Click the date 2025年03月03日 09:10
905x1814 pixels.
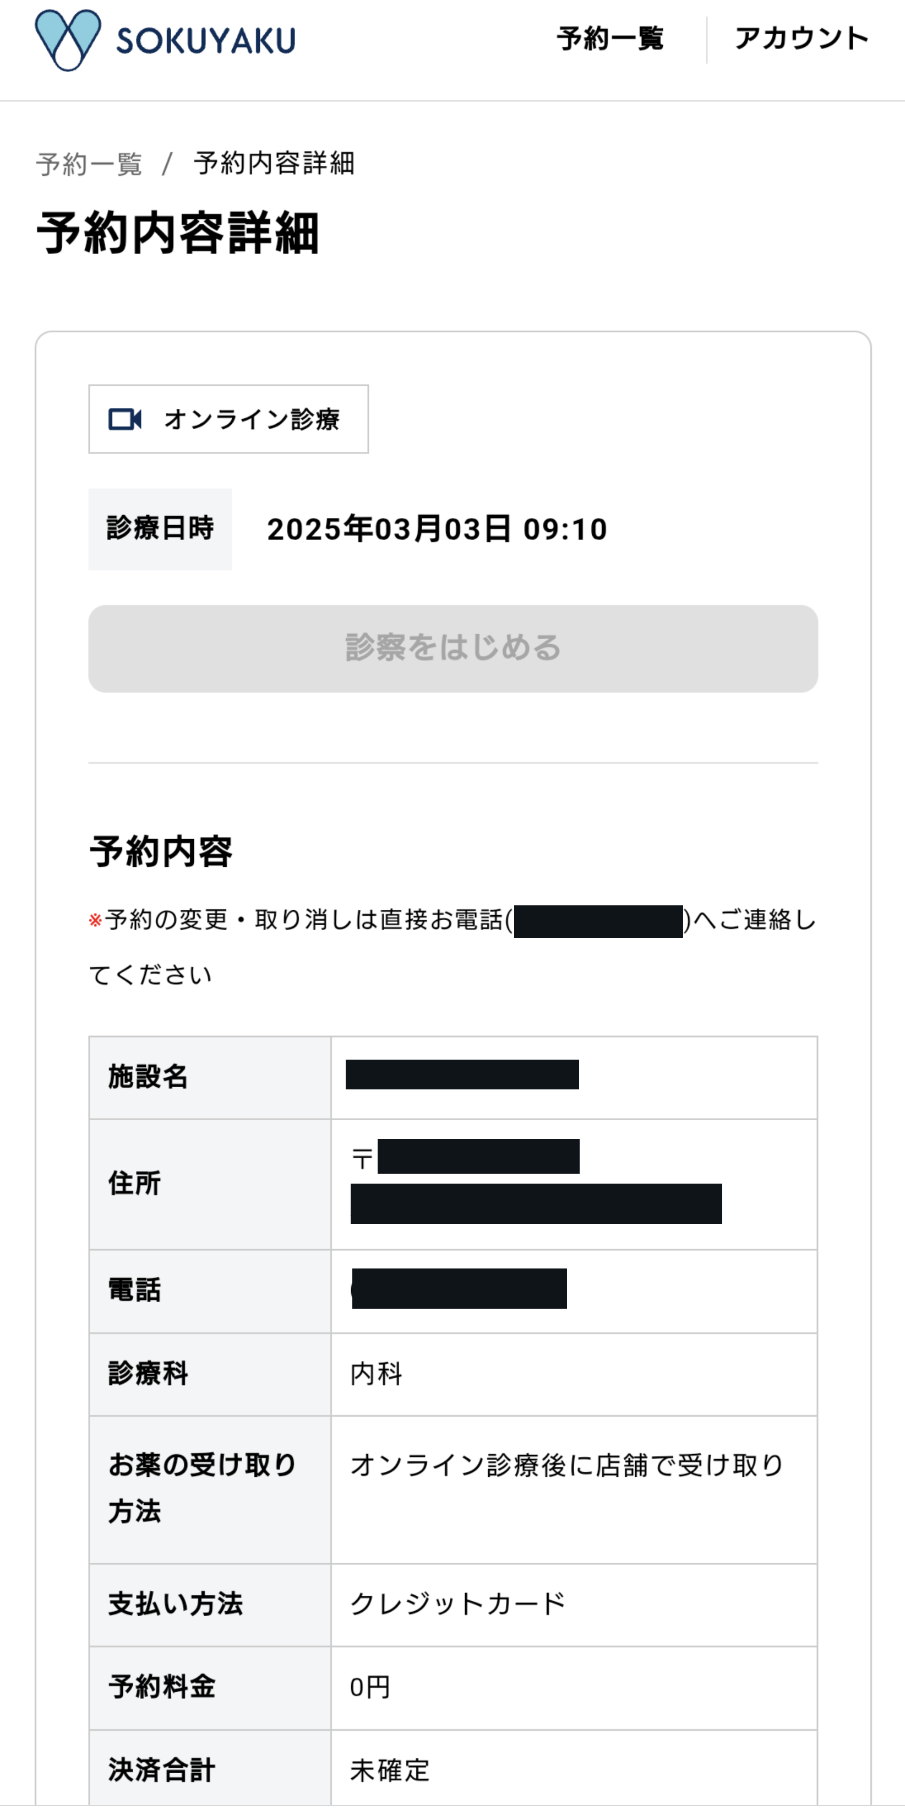(x=437, y=529)
